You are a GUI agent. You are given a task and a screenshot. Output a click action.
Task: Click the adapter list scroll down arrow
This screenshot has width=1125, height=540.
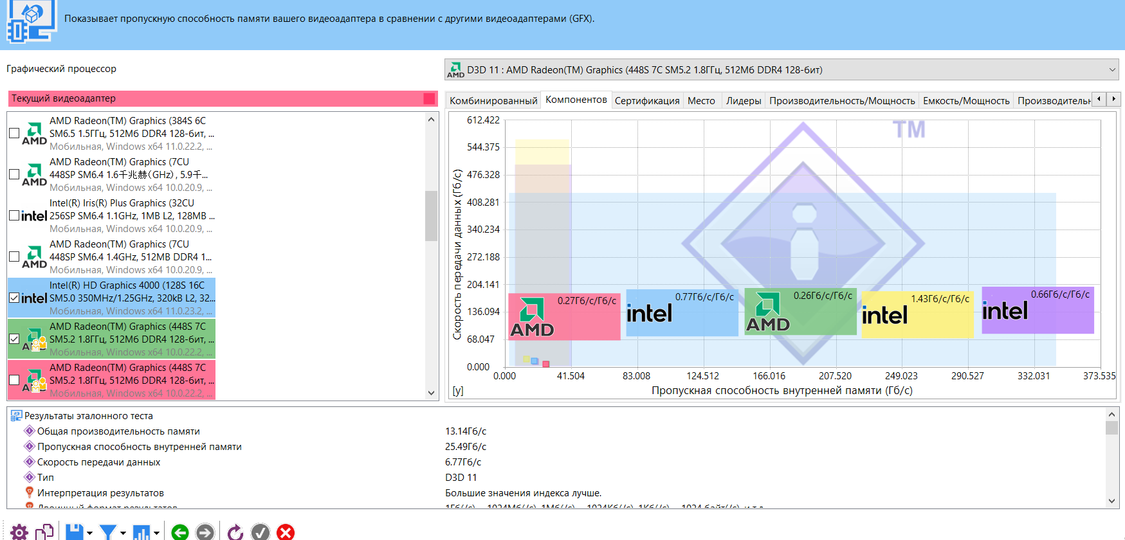(x=431, y=393)
